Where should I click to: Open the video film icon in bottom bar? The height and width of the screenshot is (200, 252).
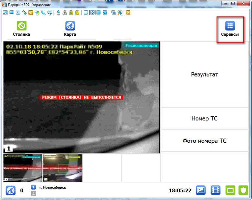tap(215, 191)
